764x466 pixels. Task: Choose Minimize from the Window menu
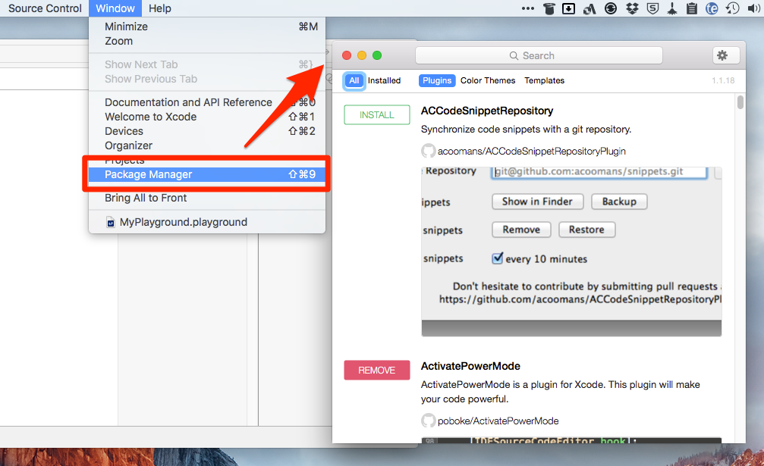point(207,27)
